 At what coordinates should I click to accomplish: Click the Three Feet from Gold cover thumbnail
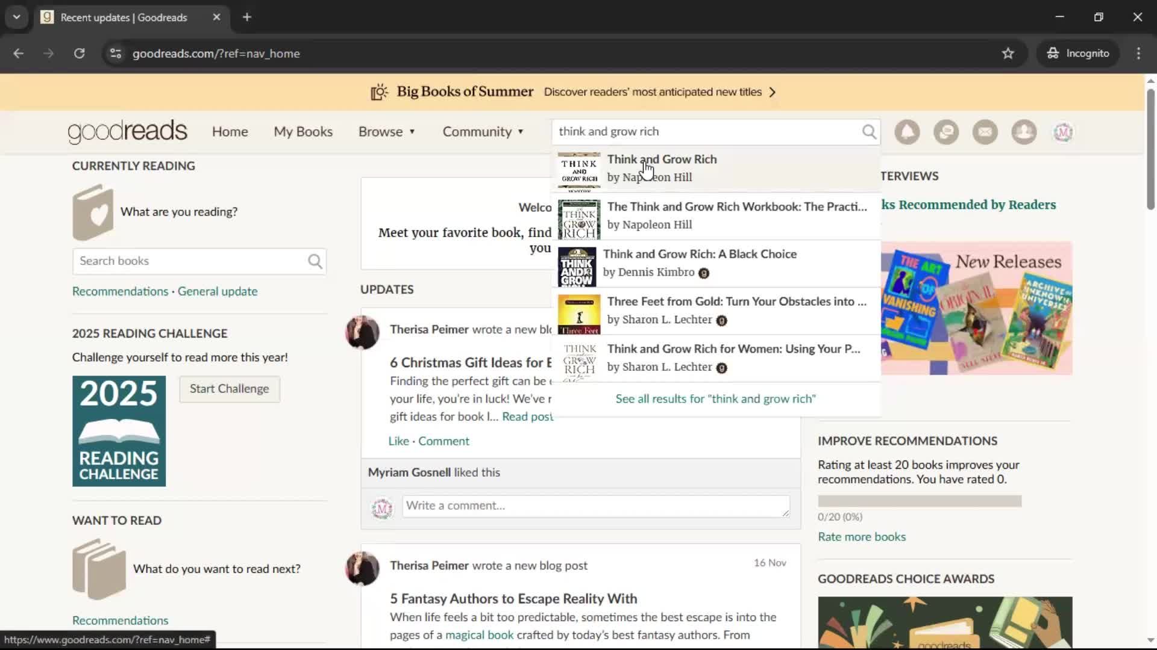pyautogui.click(x=579, y=314)
